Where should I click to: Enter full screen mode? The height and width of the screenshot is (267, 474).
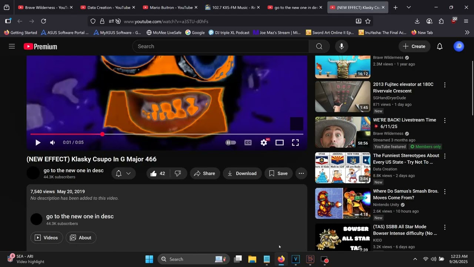pyautogui.click(x=296, y=142)
